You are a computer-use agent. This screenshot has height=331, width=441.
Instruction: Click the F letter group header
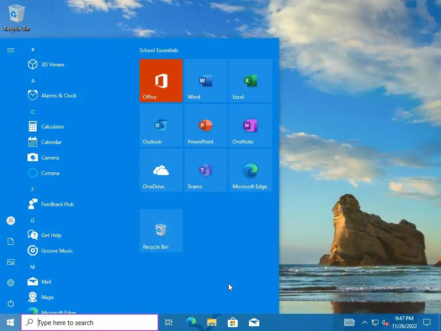tap(33, 190)
